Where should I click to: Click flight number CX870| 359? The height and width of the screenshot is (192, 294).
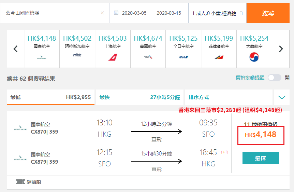click(44, 132)
